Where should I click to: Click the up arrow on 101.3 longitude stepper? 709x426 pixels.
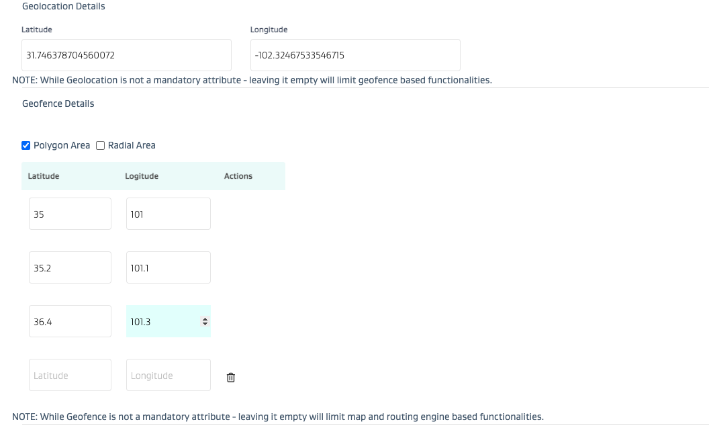pyautogui.click(x=205, y=319)
